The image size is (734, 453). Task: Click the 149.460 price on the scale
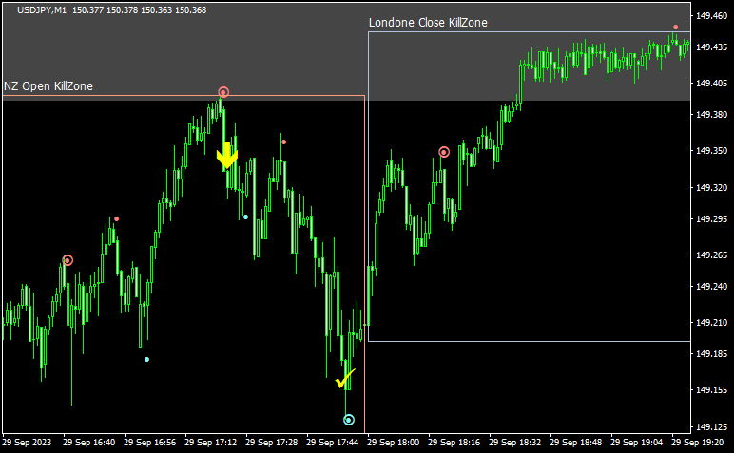coord(712,16)
